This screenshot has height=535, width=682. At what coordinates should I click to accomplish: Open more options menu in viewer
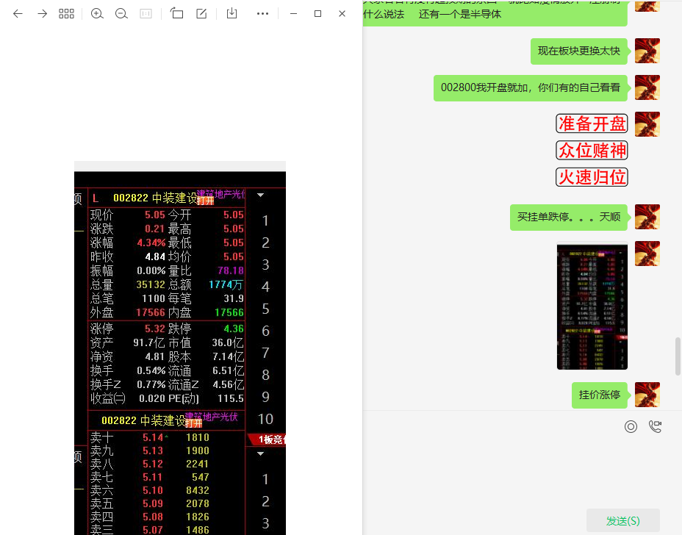pos(262,14)
